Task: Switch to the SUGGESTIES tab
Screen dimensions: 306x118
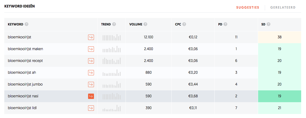Action: pyautogui.click(x=248, y=8)
